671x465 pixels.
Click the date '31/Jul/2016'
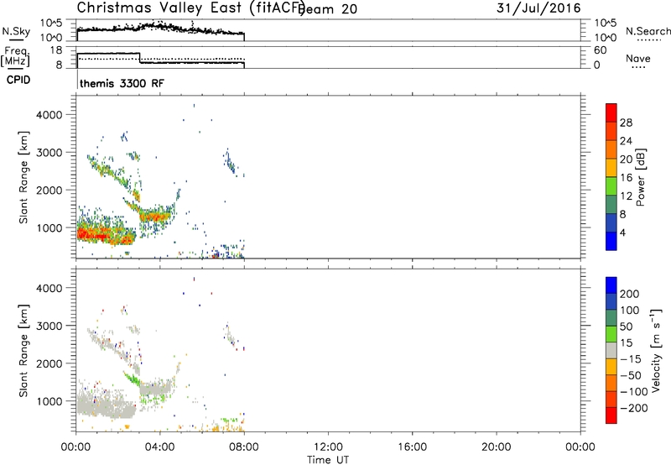point(538,8)
